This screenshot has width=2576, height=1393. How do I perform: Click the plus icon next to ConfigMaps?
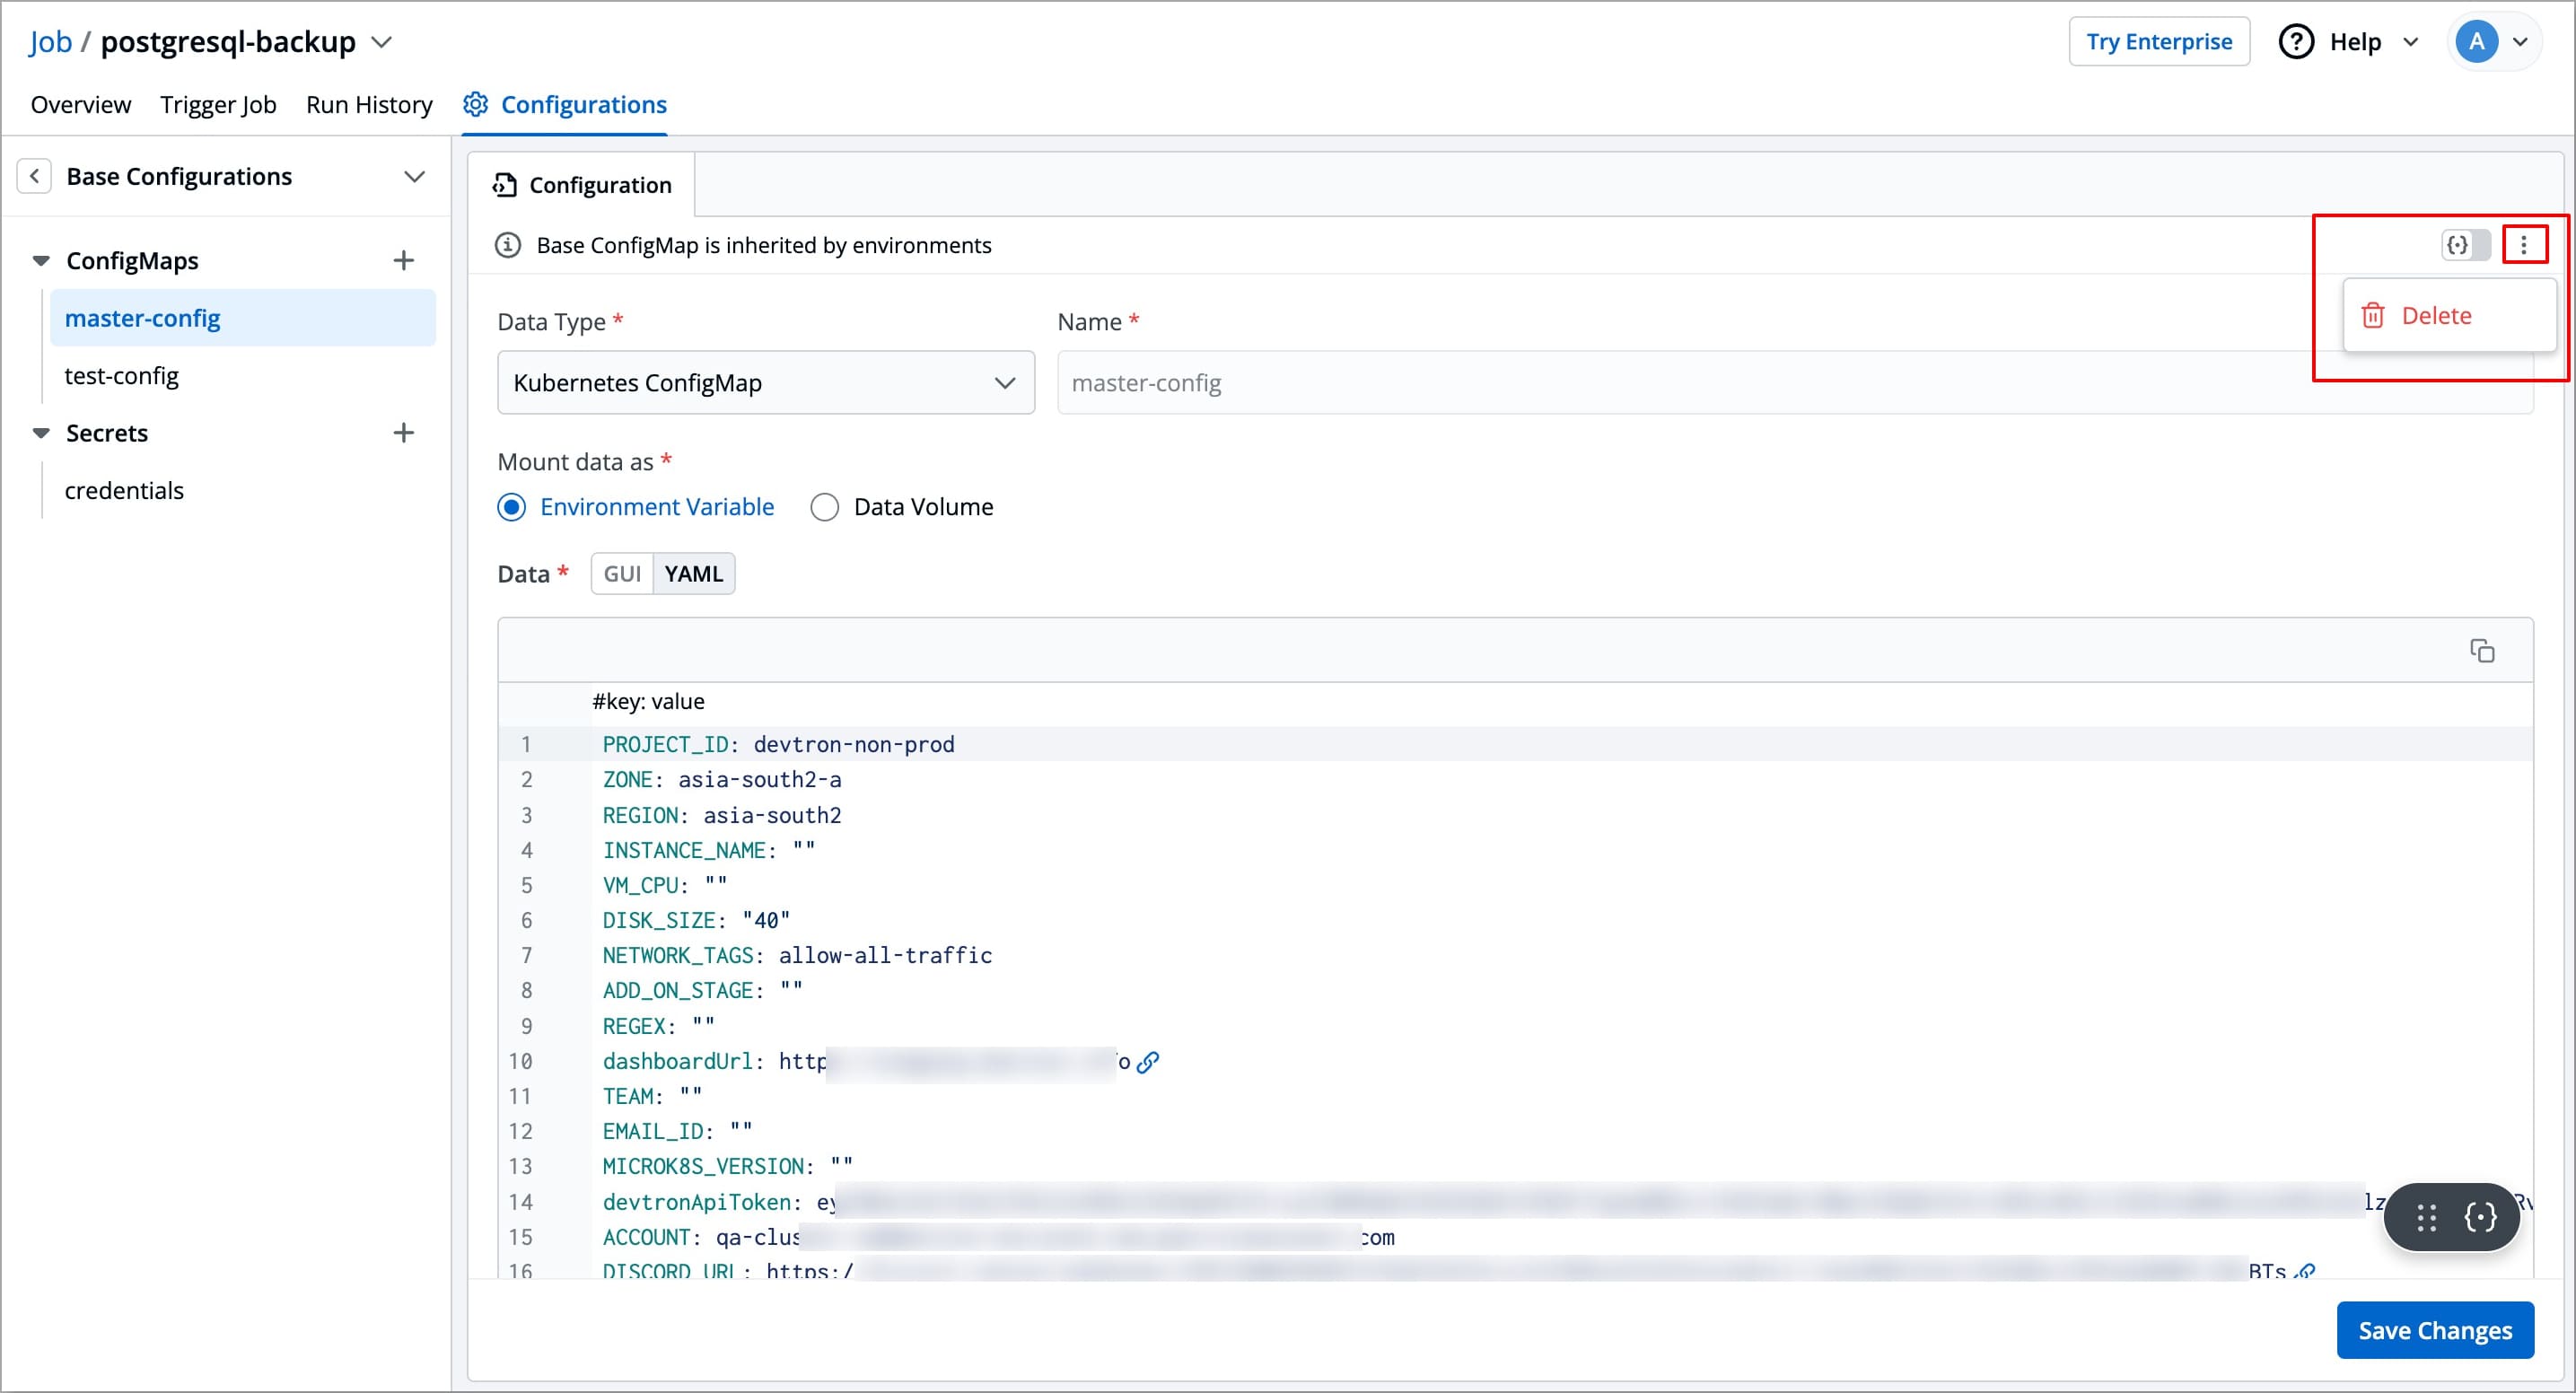click(x=403, y=261)
